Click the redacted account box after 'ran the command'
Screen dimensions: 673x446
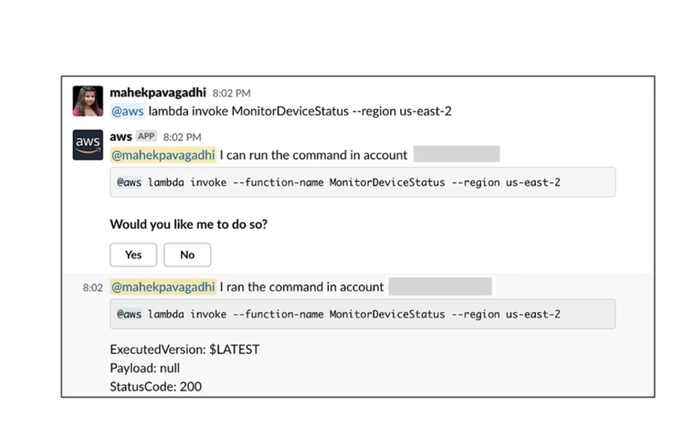[440, 286]
